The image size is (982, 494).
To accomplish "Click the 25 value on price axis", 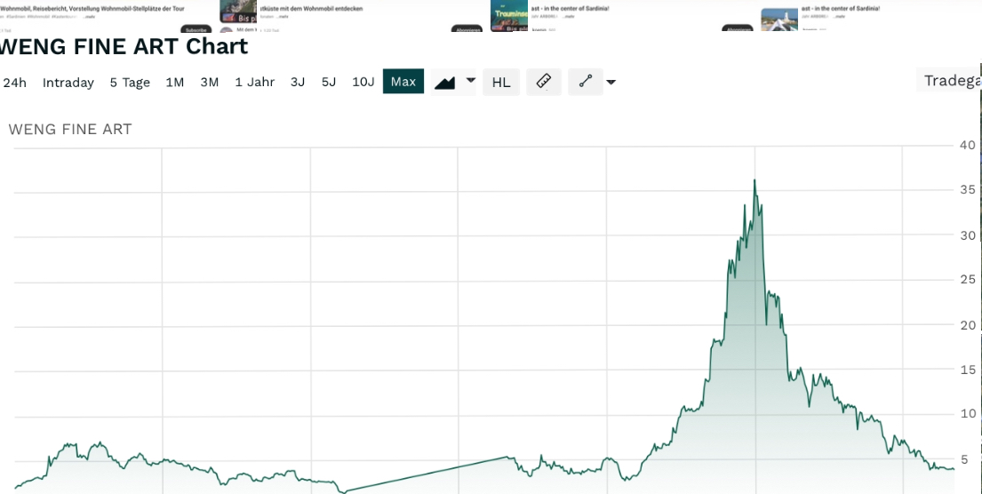I will (968, 279).
